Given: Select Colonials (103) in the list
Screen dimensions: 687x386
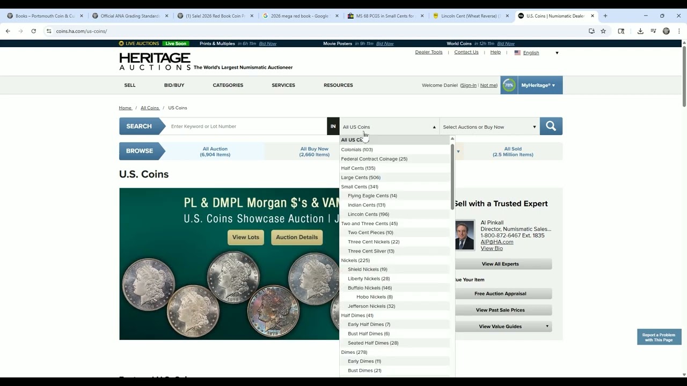Looking at the screenshot, I should (357, 150).
